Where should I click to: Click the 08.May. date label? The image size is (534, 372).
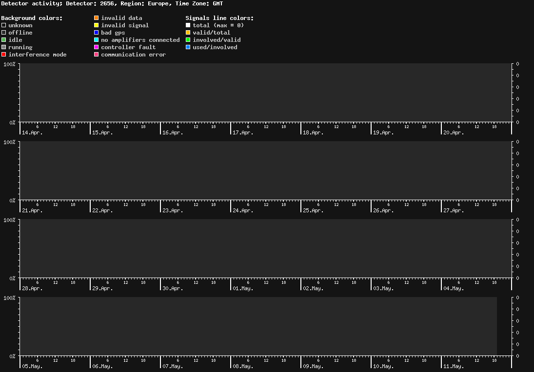(x=243, y=366)
